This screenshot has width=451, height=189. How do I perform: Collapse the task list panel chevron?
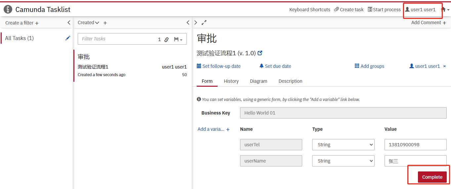188,23
